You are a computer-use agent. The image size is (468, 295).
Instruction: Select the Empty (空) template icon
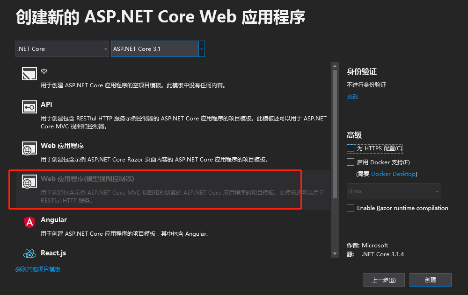[29, 74]
